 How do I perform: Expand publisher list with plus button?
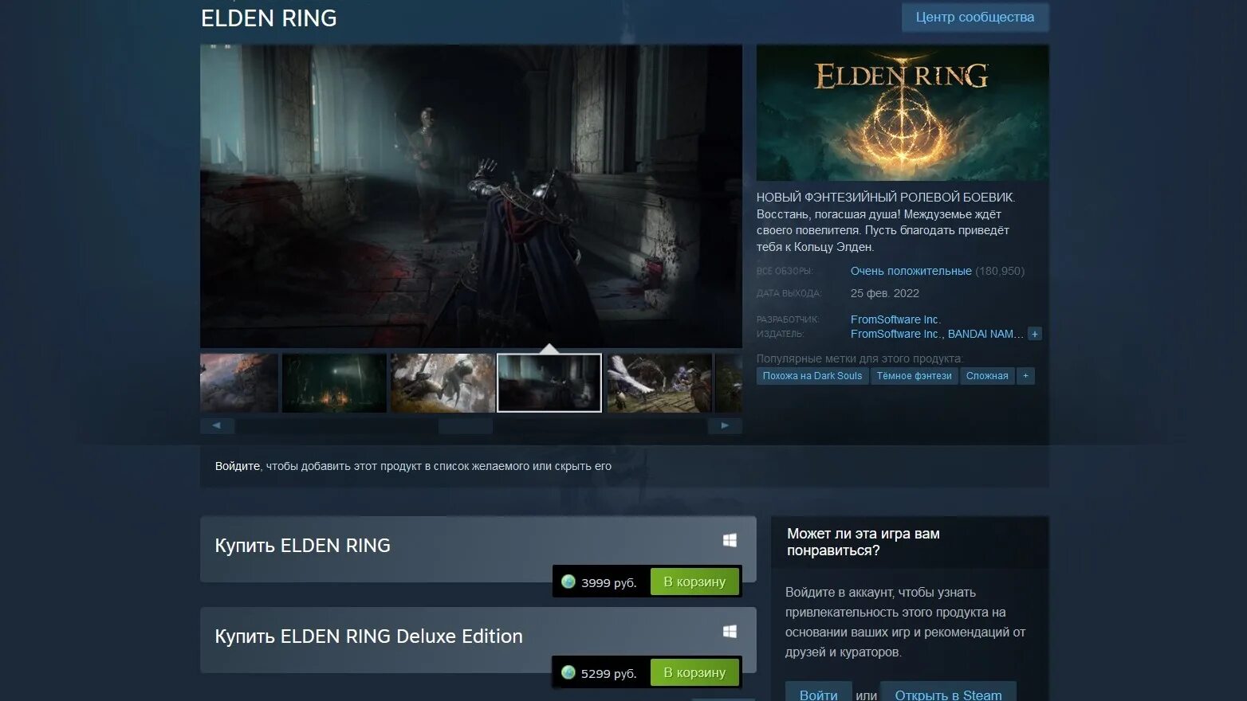(1035, 334)
